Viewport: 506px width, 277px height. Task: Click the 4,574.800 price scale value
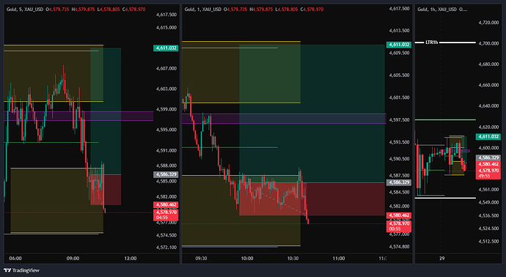(399, 247)
